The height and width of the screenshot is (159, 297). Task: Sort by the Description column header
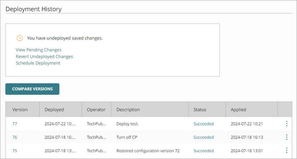pos(128,110)
